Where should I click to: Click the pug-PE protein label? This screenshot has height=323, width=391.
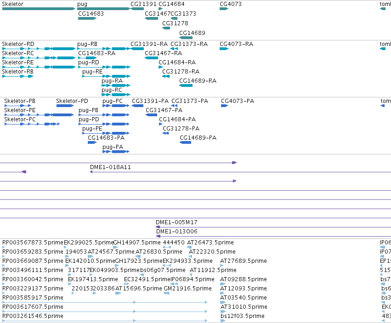92,129
